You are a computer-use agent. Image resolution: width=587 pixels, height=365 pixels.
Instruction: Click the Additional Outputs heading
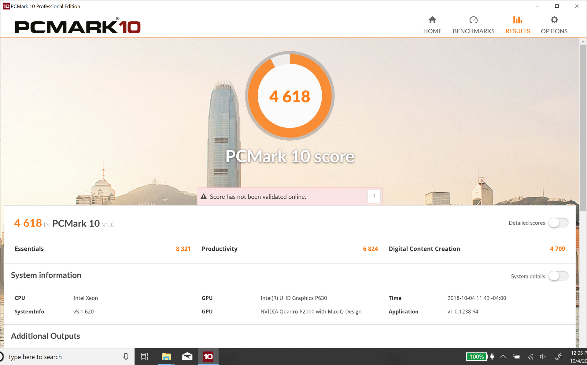pyautogui.click(x=46, y=336)
